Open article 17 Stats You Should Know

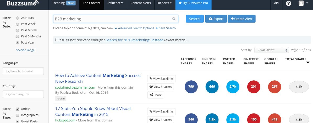pyautogui.click(x=93, y=111)
